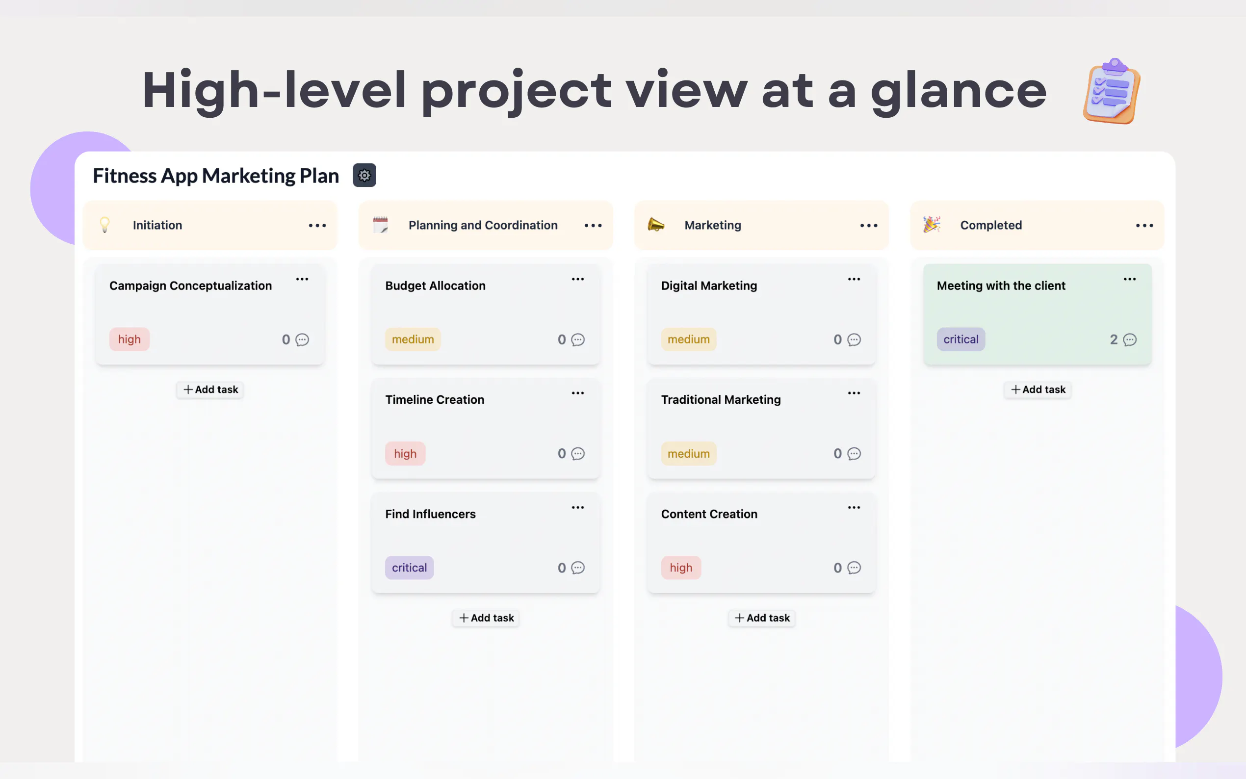1246x779 pixels.
Task: Open the Completed column more options
Action: 1144,226
